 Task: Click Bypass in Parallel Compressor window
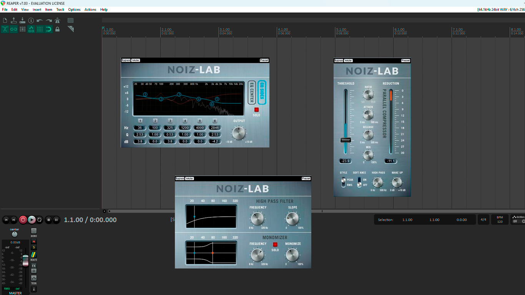(339, 60)
